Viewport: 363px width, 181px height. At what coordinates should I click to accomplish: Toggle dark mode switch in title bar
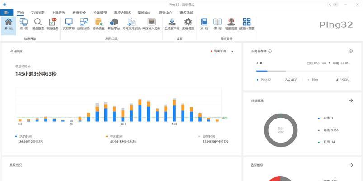(333, 5)
